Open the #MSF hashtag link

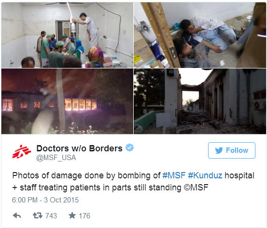174,175
